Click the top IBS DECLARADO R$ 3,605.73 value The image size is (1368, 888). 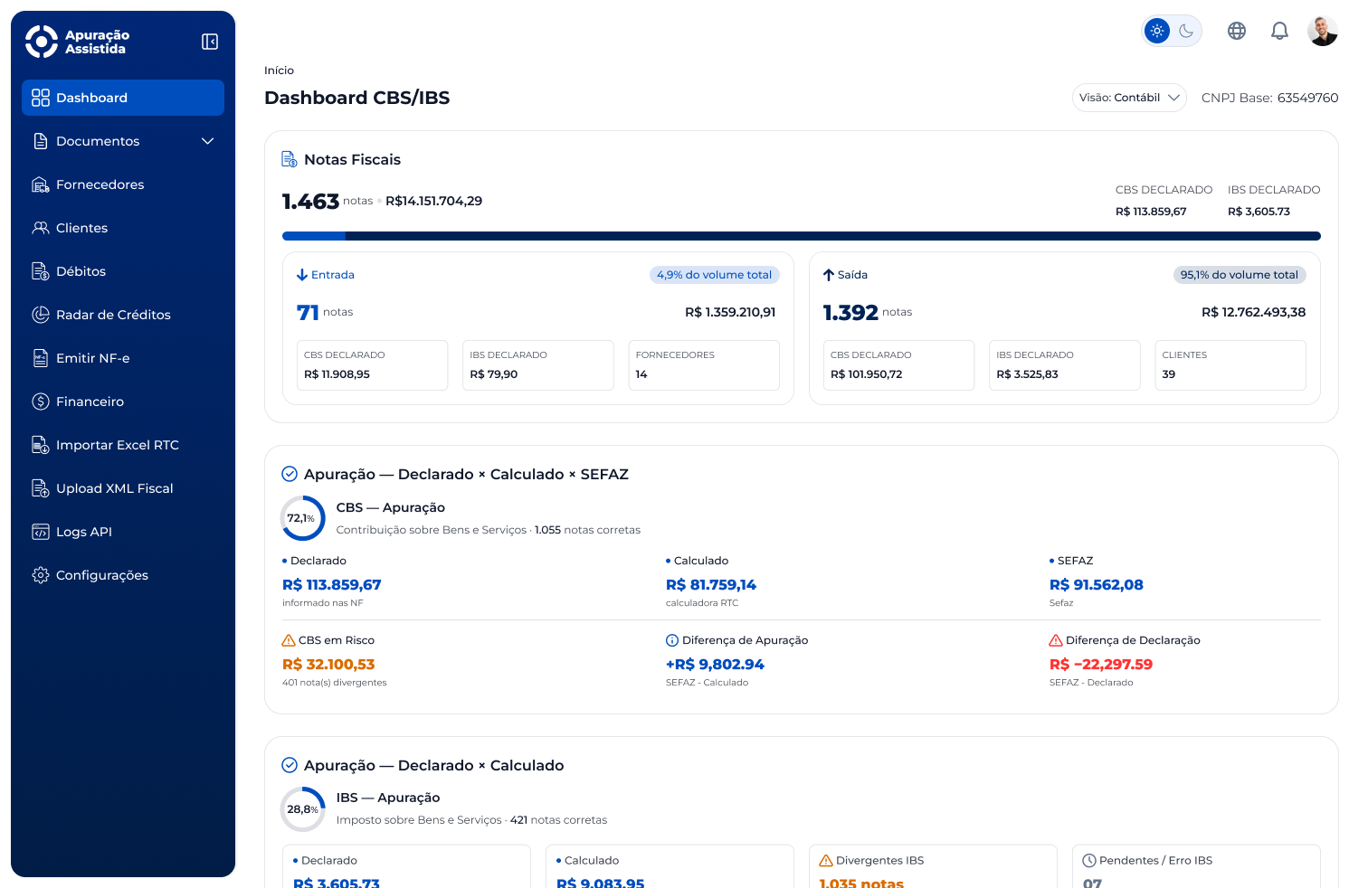(x=1259, y=212)
